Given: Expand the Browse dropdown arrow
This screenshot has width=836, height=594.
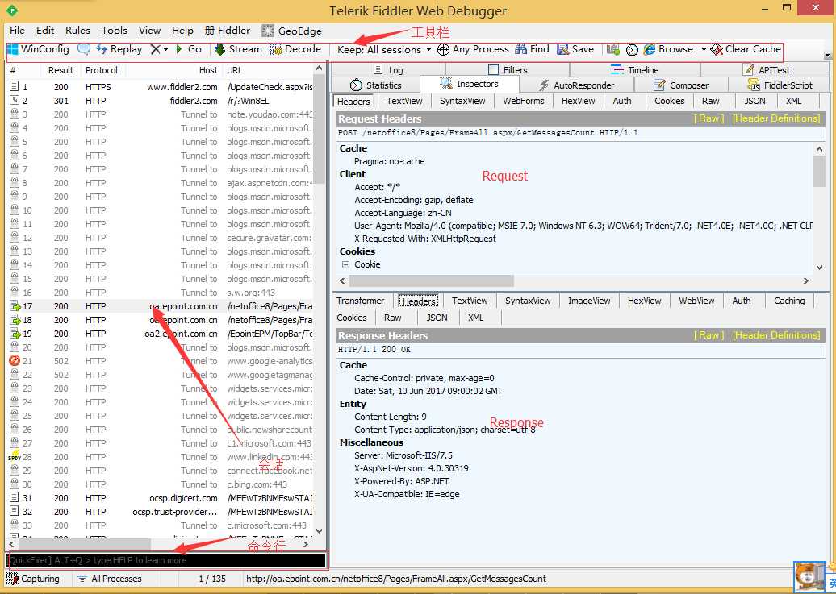Looking at the screenshot, I should point(703,49).
